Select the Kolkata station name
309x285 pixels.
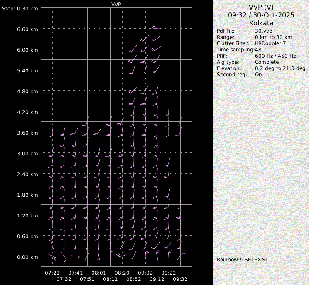pos(261,23)
